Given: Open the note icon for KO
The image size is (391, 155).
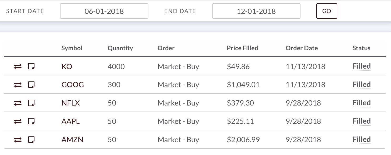Looking at the screenshot, I should tap(32, 67).
